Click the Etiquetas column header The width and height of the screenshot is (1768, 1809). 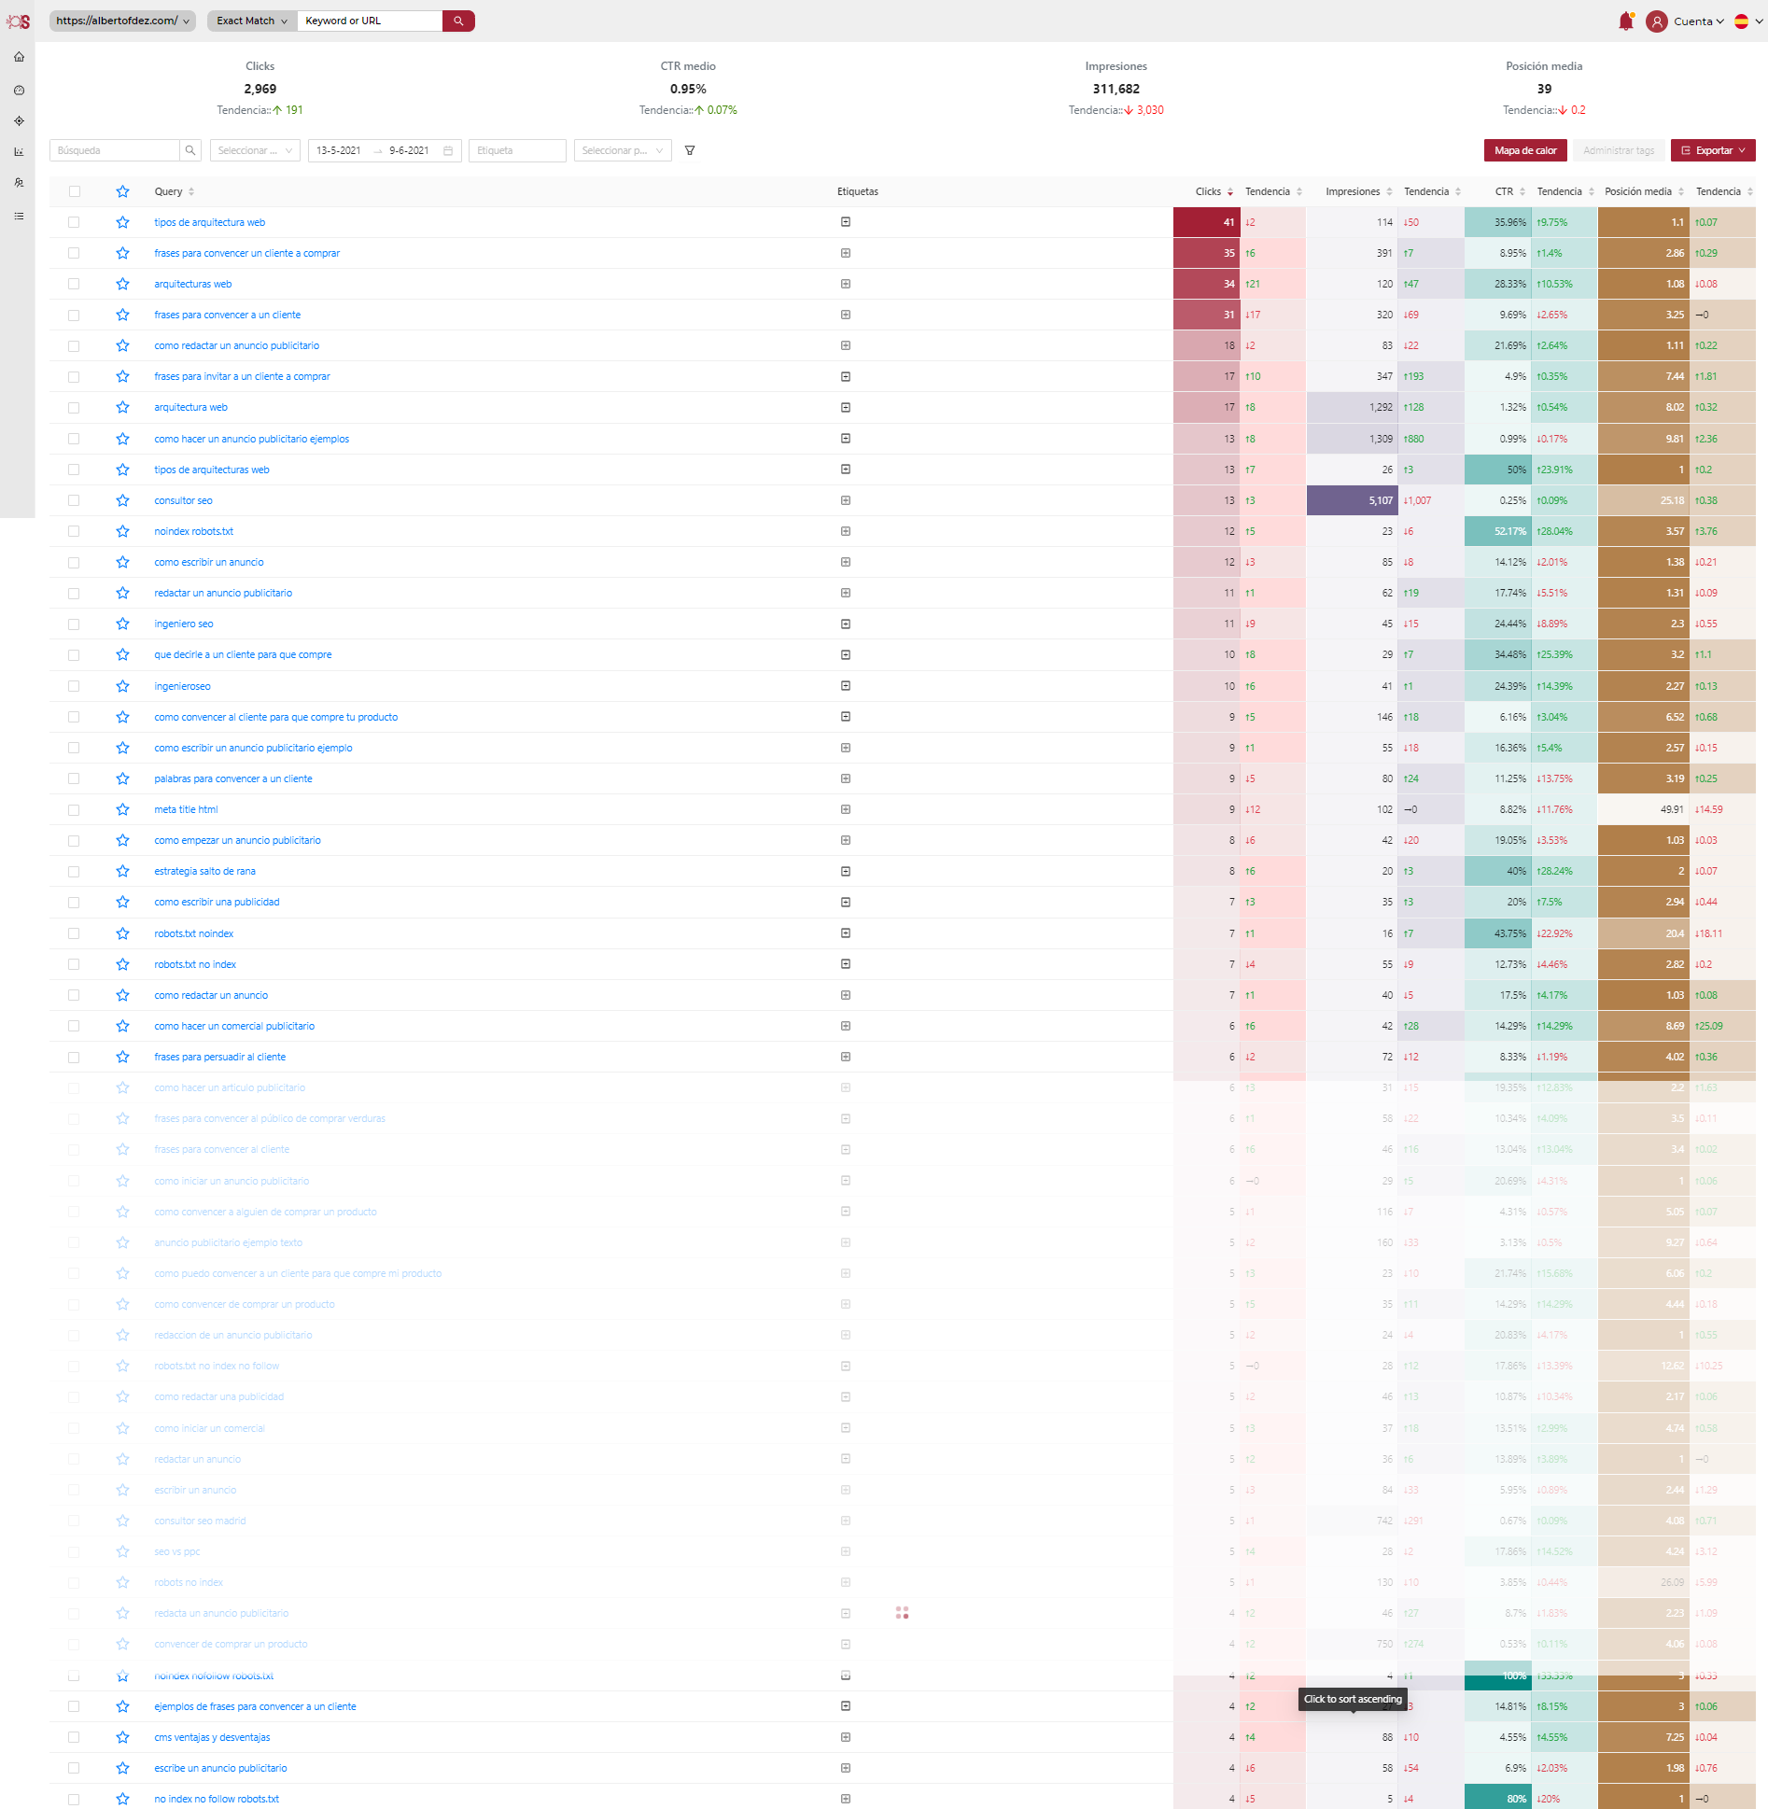[857, 191]
